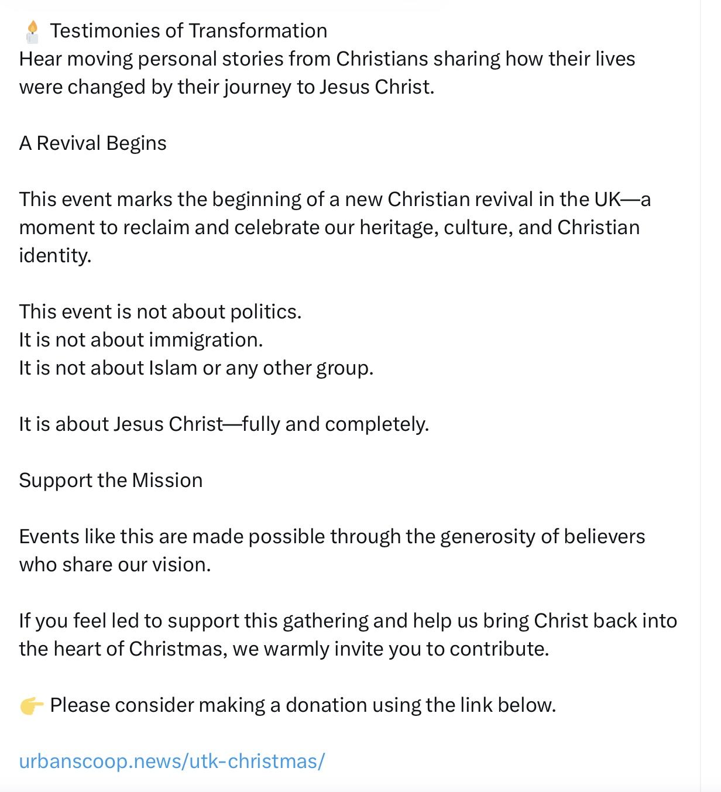
Task: Click the line "This event is not about politics."
Action: (160, 311)
